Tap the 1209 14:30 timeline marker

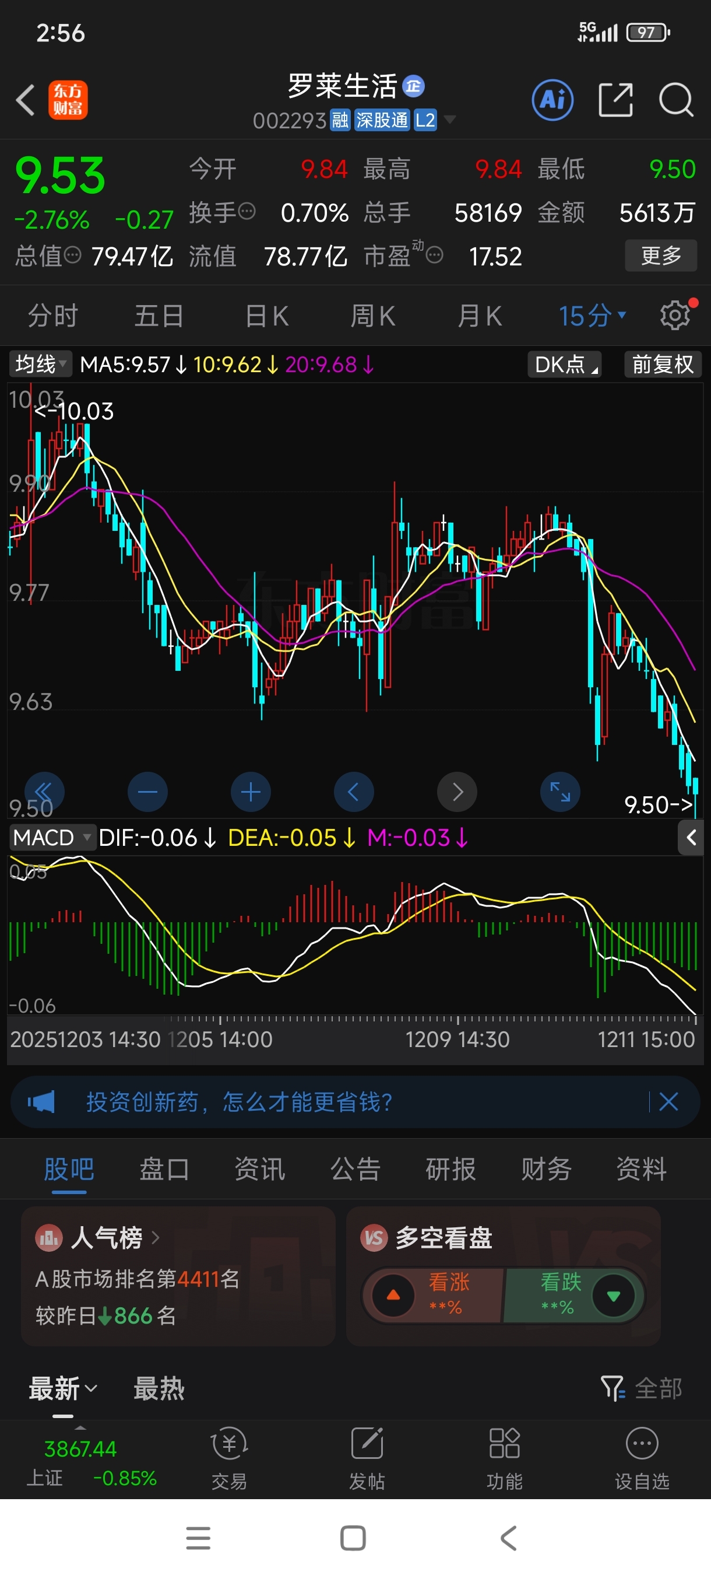(457, 1039)
